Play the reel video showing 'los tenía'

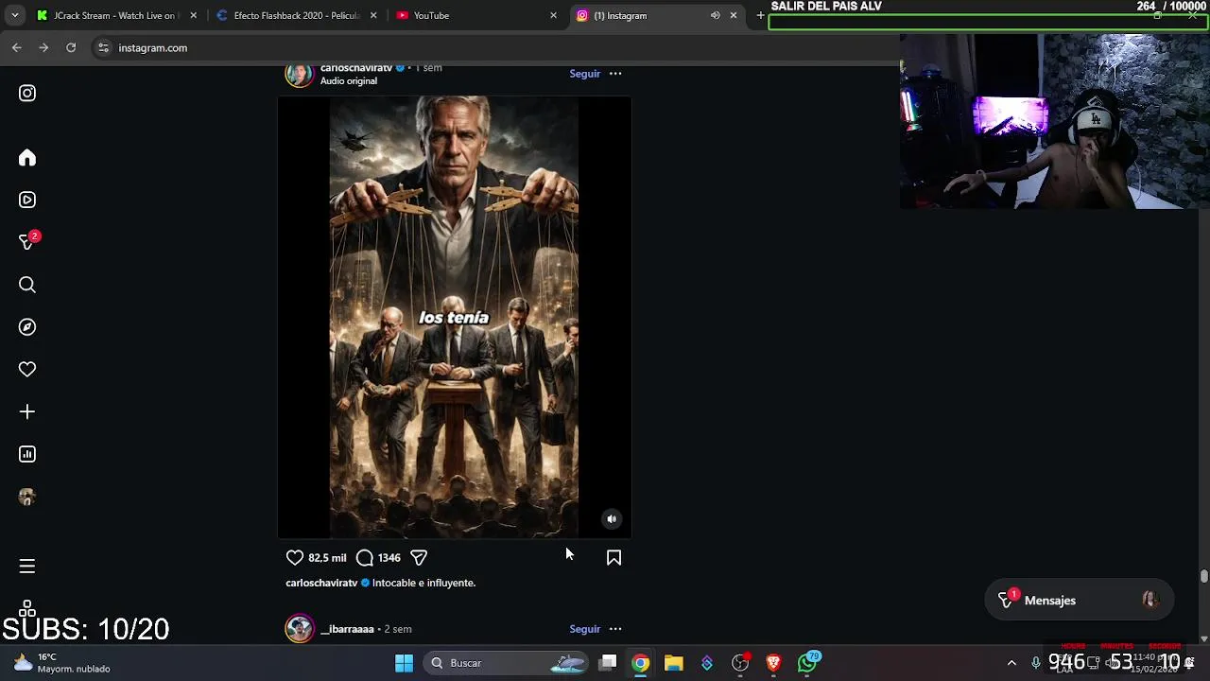pos(454,317)
